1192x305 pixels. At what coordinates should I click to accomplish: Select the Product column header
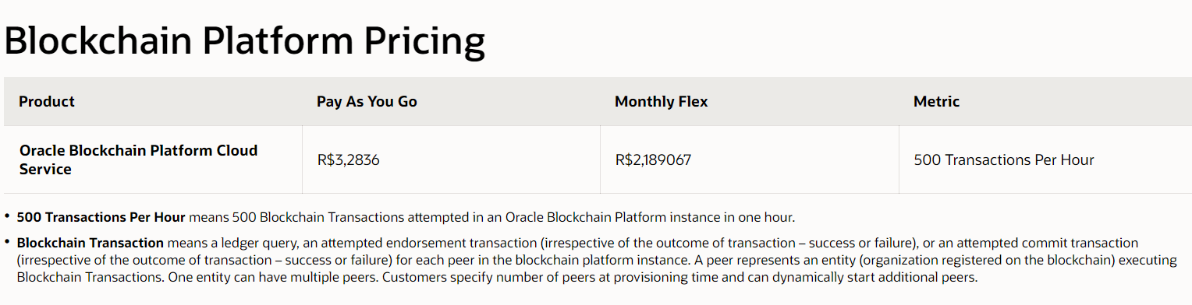(x=47, y=102)
